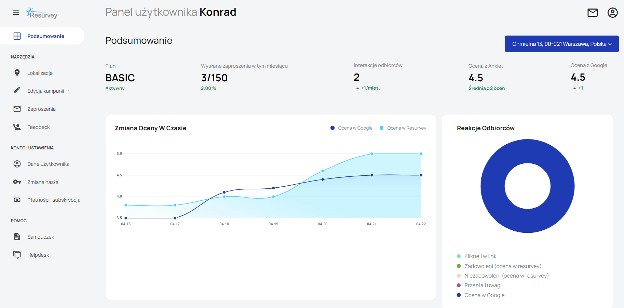Open the Samouczek tutorial link

pyautogui.click(x=41, y=237)
